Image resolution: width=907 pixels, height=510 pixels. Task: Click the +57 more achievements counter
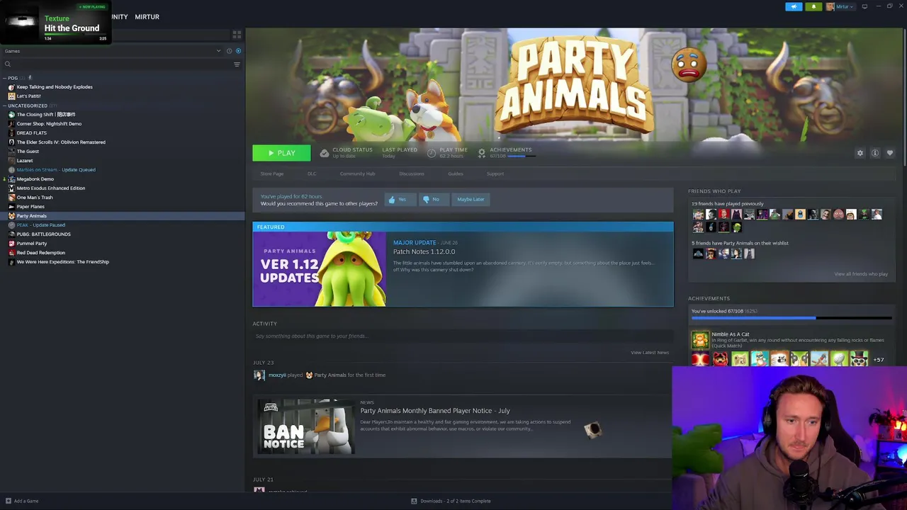click(879, 360)
